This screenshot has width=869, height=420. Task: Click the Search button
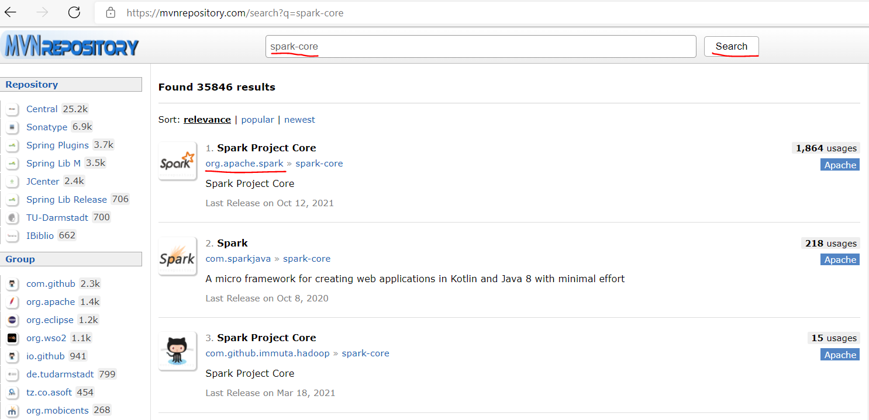732,47
